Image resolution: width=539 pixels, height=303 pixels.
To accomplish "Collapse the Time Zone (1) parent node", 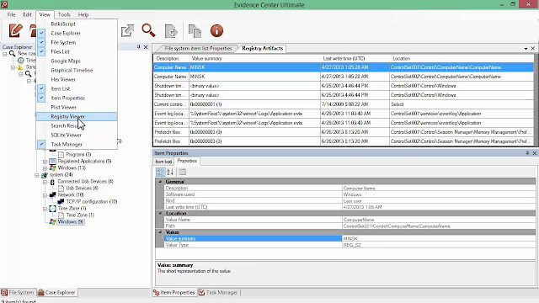I will [x=45, y=209].
